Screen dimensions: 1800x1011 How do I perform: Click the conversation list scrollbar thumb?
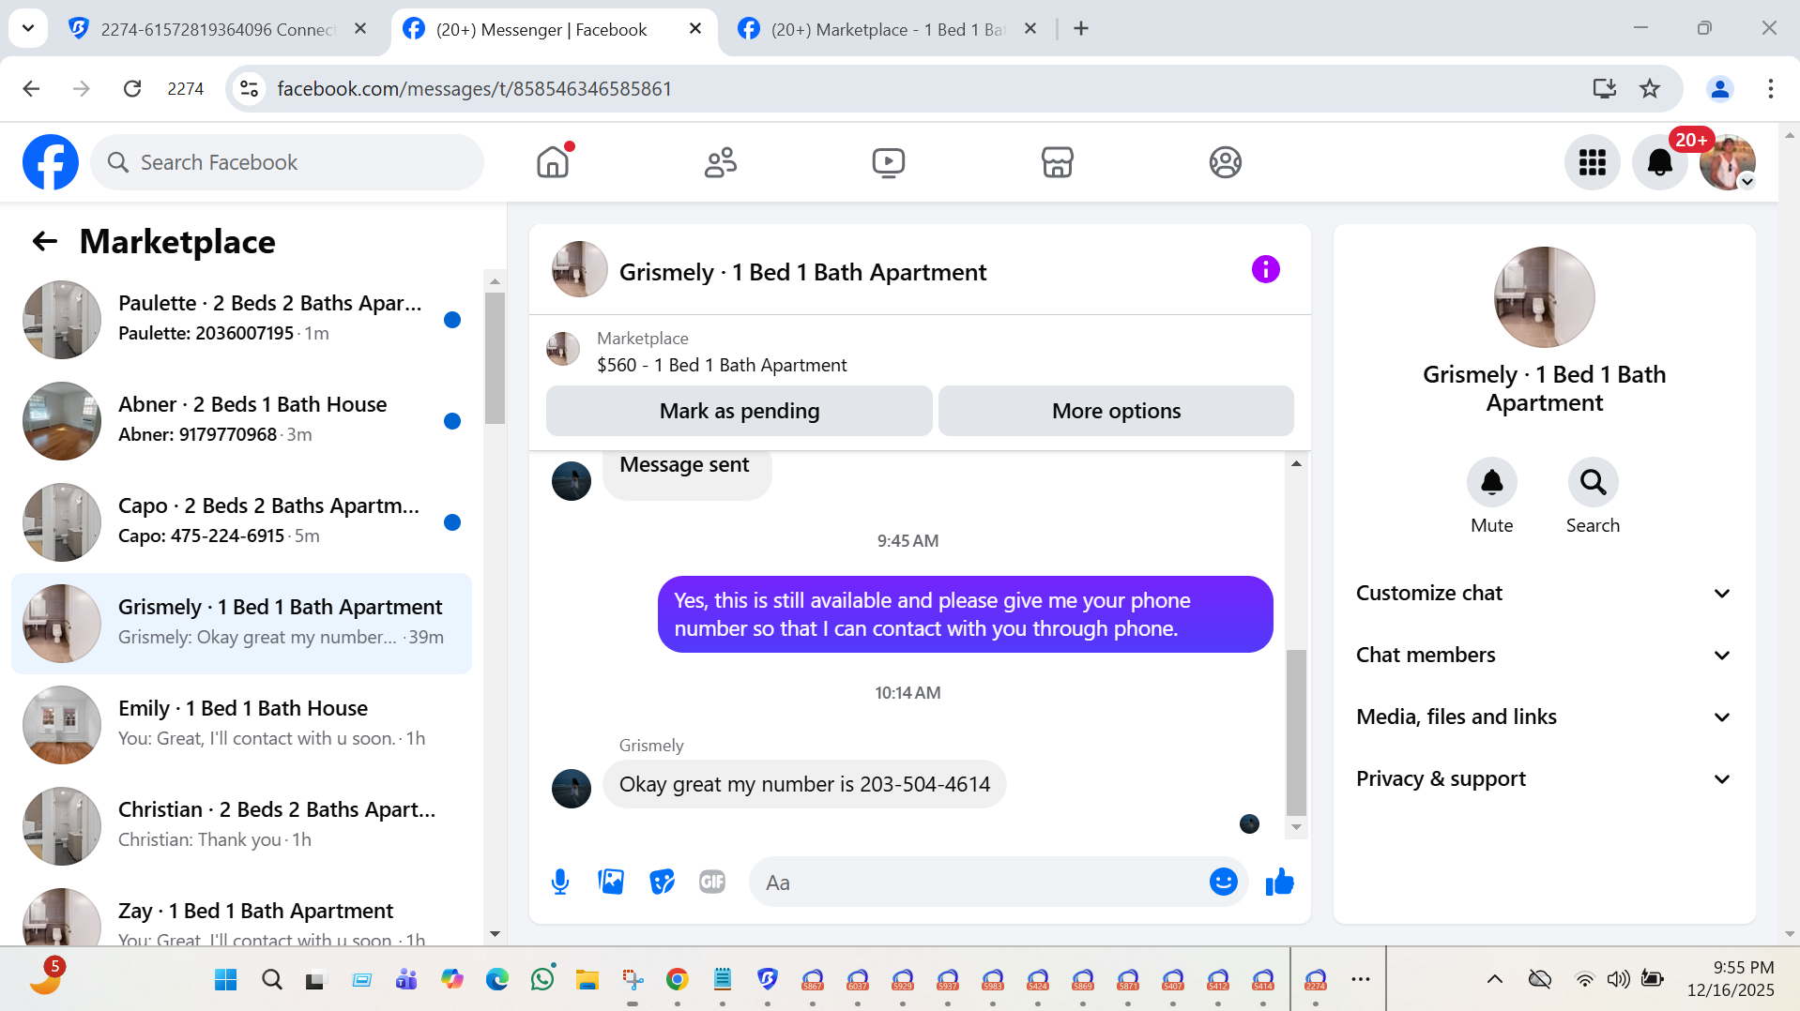tap(495, 358)
